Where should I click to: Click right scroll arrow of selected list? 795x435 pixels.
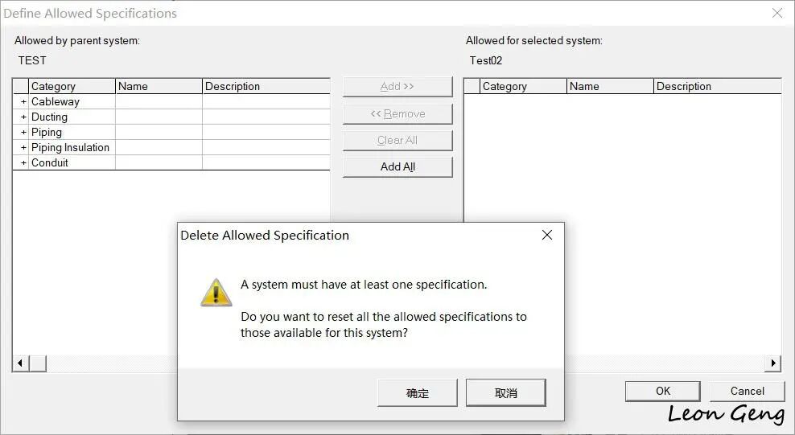coord(772,363)
